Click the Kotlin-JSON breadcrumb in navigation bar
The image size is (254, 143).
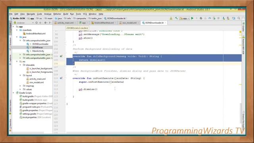tap(19, 19)
